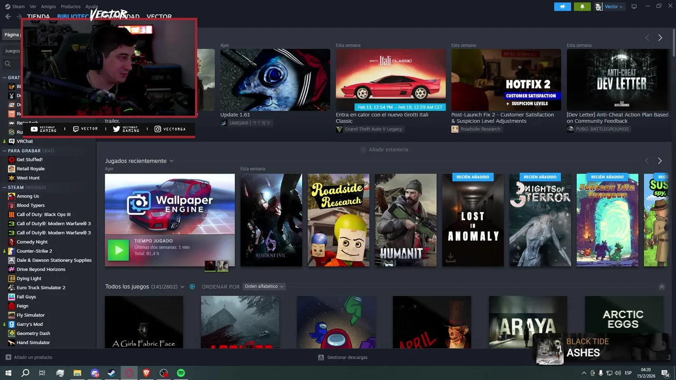The height and width of the screenshot is (380, 676).
Task: Click the VRChat icon in sidebar
Action: click(x=12, y=141)
